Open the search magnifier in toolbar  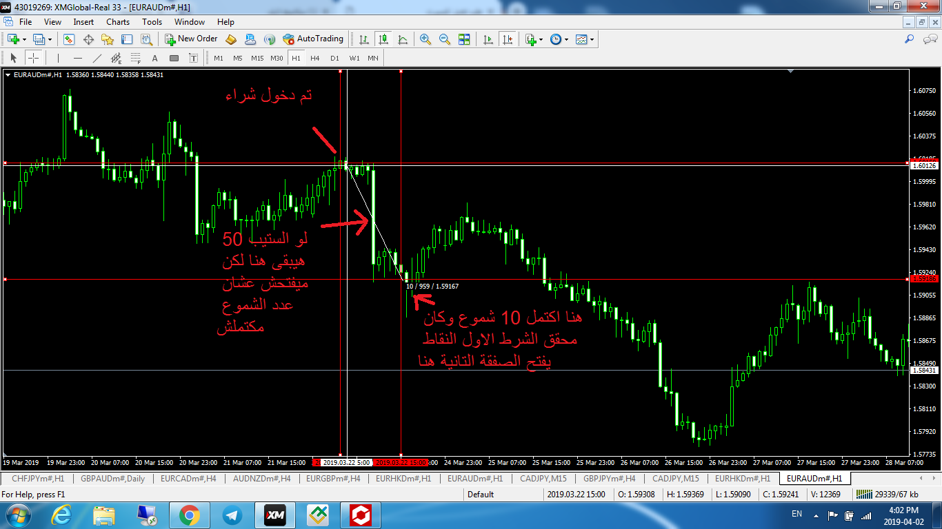(x=910, y=39)
